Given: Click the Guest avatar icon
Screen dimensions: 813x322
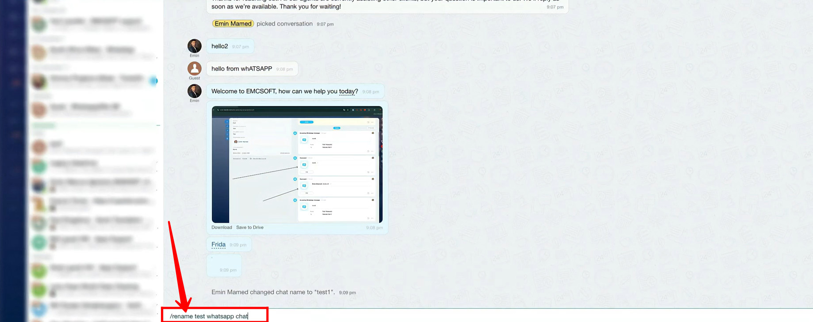Looking at the screenshot, I should pyautogui.click(x=194, y=68).
